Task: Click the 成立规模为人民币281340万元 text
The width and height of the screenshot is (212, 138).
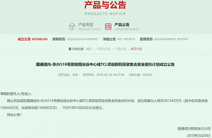Action: 159,101
